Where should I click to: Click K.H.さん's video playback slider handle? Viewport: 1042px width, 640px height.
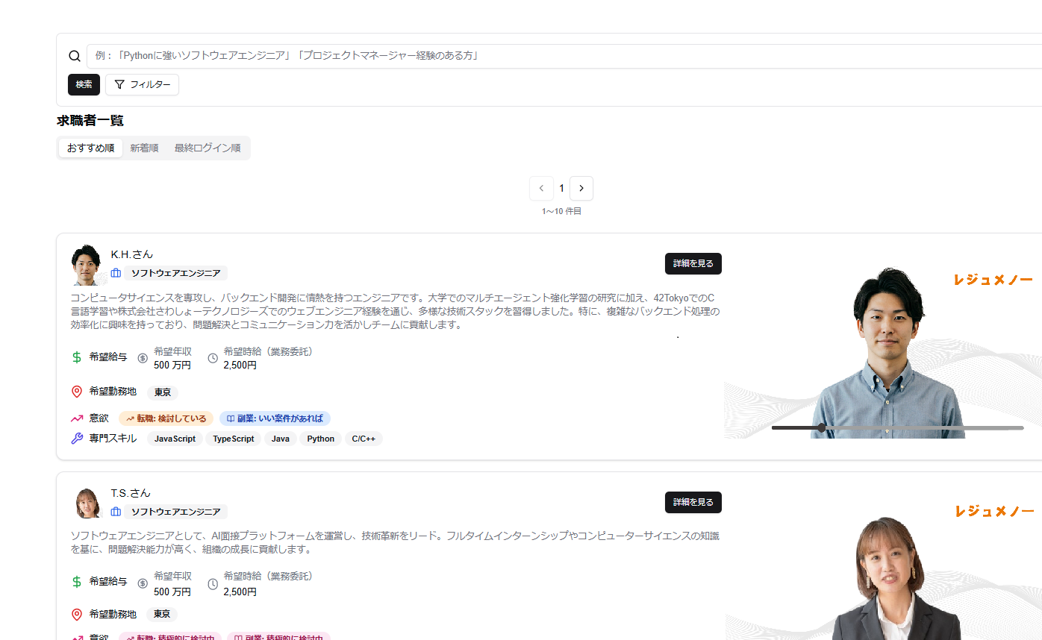pos(822,427)
